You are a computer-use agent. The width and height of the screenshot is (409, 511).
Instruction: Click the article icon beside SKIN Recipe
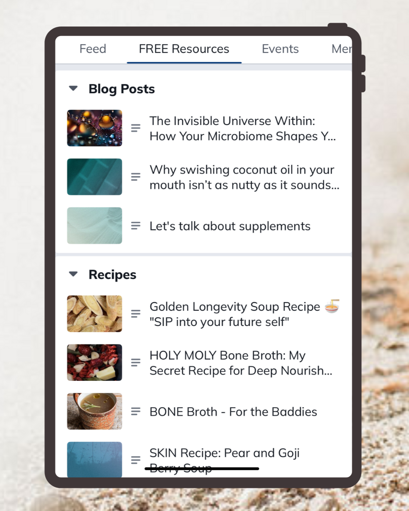click(x=136, y=460)
